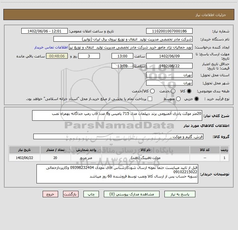Viewport: 238px width, 230px height.
Task: Click the general description text box
Action: 117,115
